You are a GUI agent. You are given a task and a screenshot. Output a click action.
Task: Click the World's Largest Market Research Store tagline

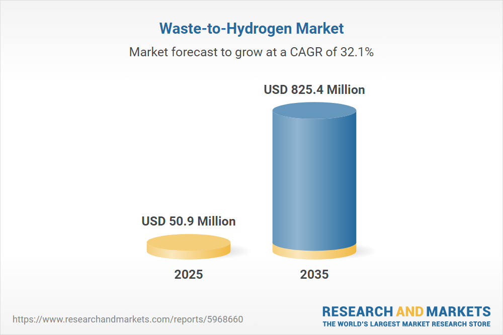click(406, 324)
